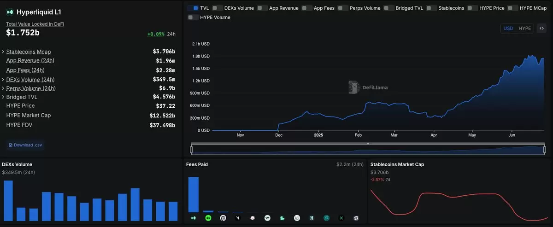553x227 pixels.
Task: Click the left handle of chart range slider
Action: click(192, 150)
